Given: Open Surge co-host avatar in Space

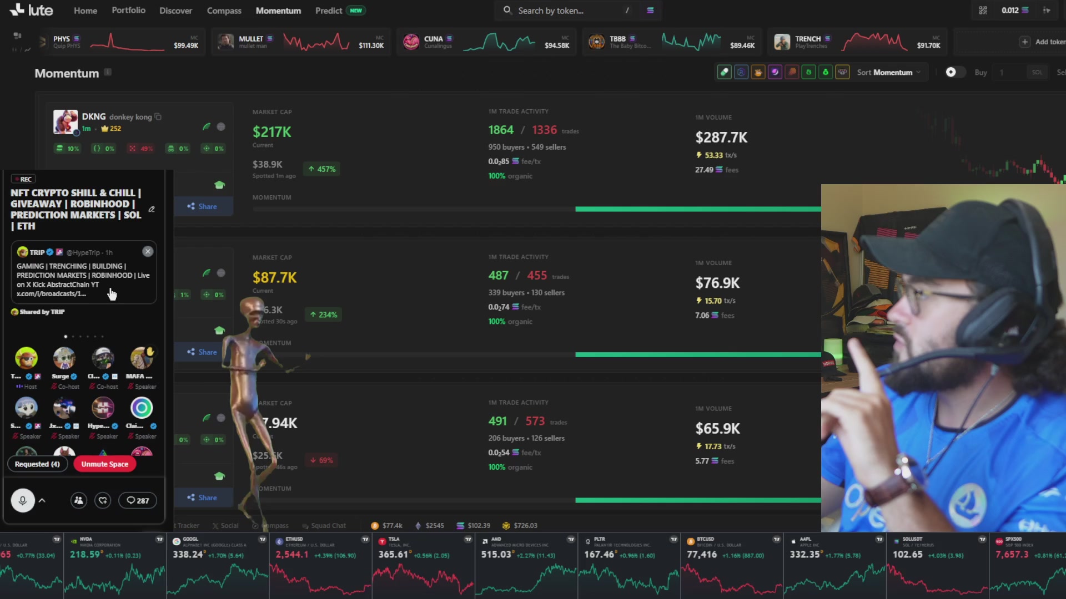Looking at the screenshot, I should [64, 358].
